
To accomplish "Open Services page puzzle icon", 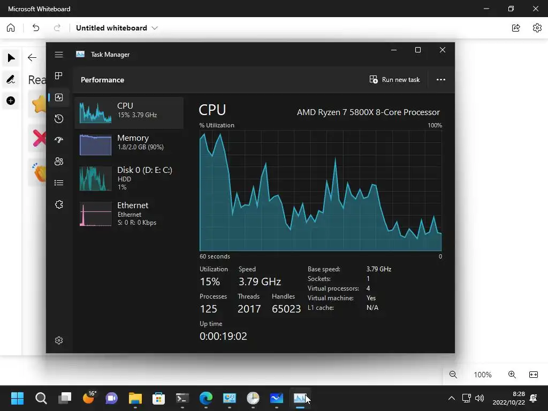I will [x=59, y=204].
